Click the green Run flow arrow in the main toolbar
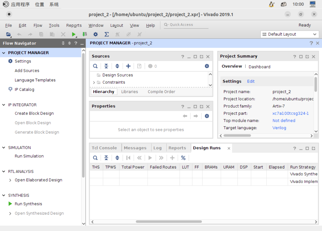Viewport: 322px width, 231px height. (x=74, y=34)
